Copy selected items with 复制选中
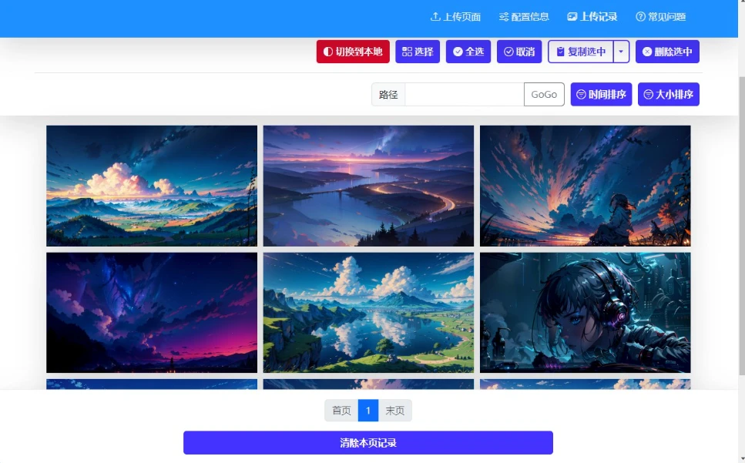Image resolution: width=745 pixels, height=463 pixels. (581, 52)
